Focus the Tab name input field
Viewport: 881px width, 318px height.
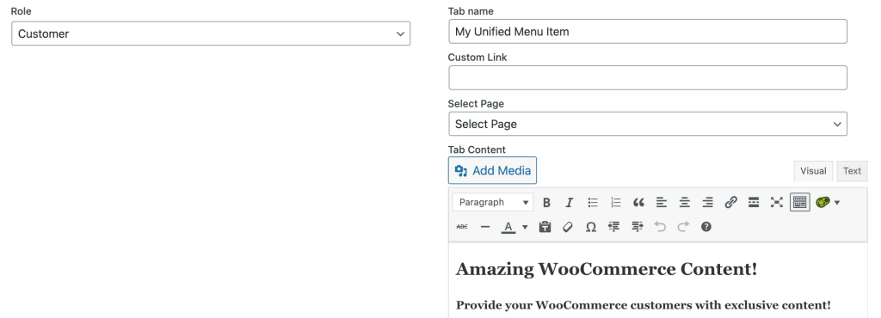point(647,32)
